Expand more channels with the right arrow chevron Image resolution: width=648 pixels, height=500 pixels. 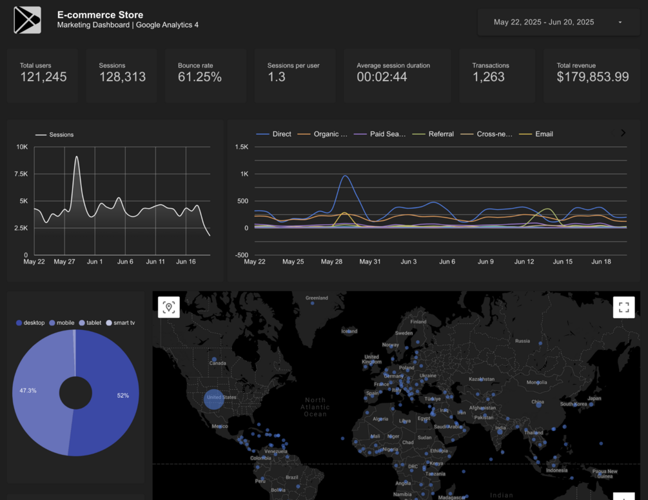(623, 133)
